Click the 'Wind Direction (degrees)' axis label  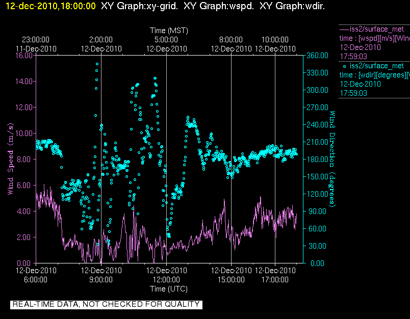pos(332,159)
